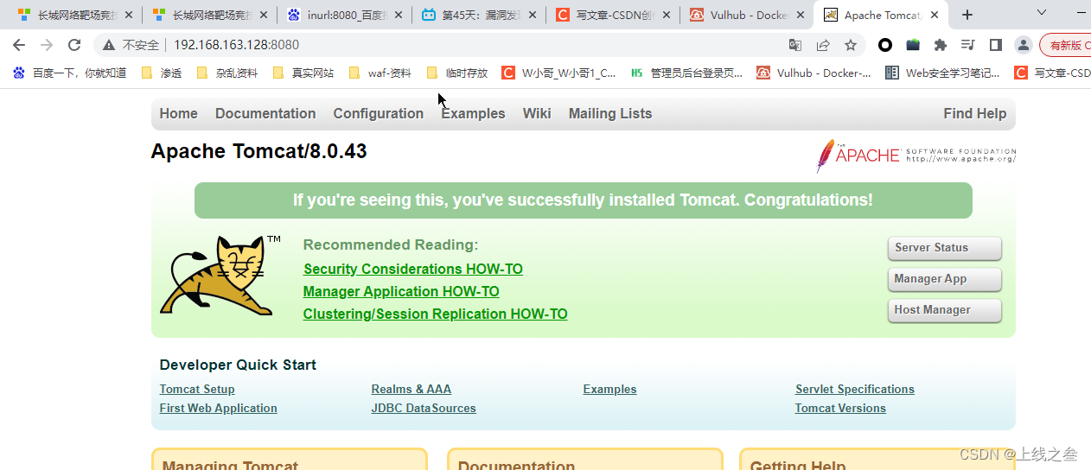
Task: Open the 管理员后台登录页 bookmark
Action: tap(687, 73)
